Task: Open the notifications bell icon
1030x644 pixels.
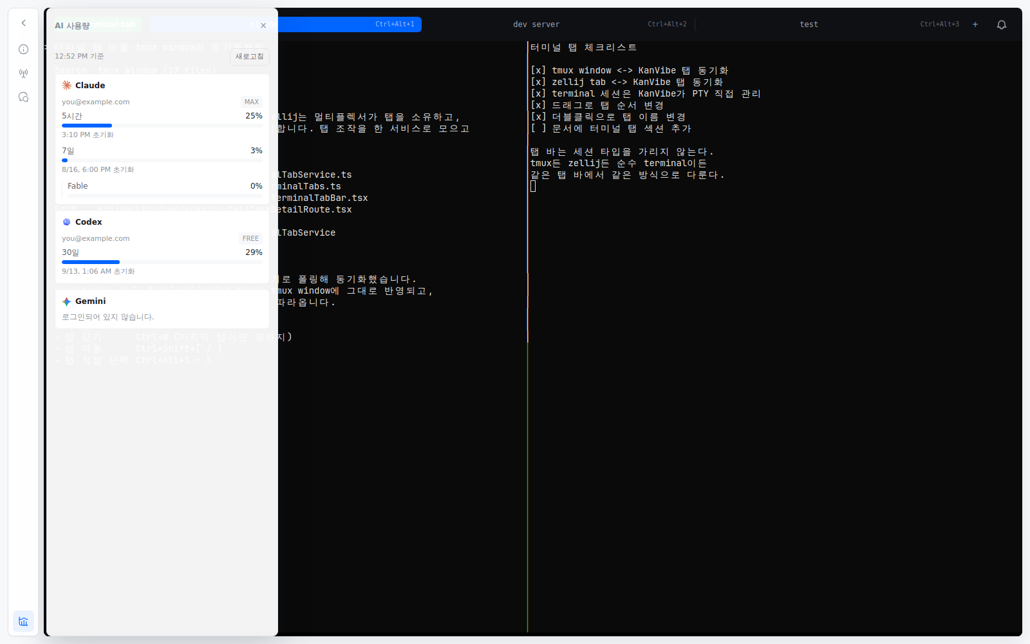Action: [x=1002, y=24]
